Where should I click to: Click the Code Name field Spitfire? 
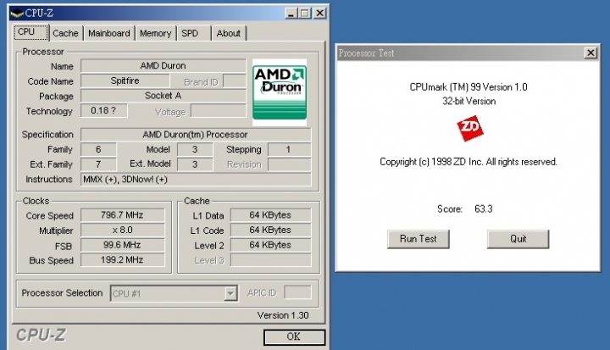click(x=125, y=81)
